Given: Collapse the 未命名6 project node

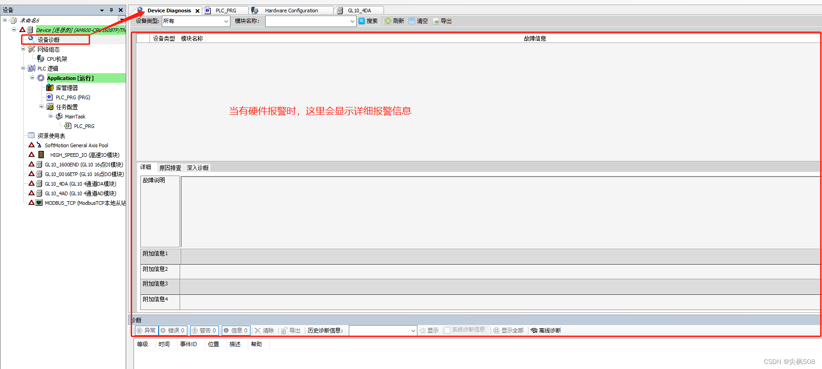Looking at the screenshot, I should pyautogui.click(x=5, y=20).
